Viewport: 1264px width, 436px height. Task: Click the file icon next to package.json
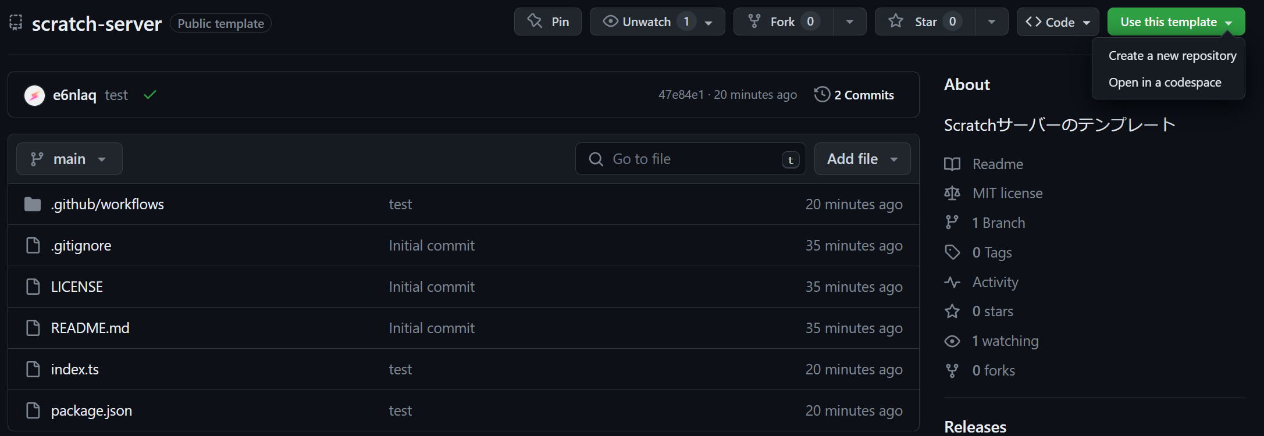pyautogui.click(x=33, y=410)
